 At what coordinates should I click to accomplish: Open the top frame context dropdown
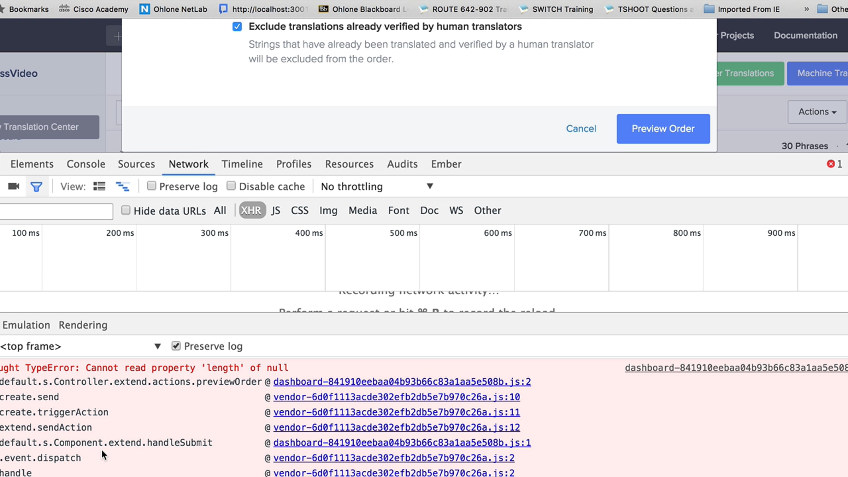pyautogui.click(x=81, y=346)
